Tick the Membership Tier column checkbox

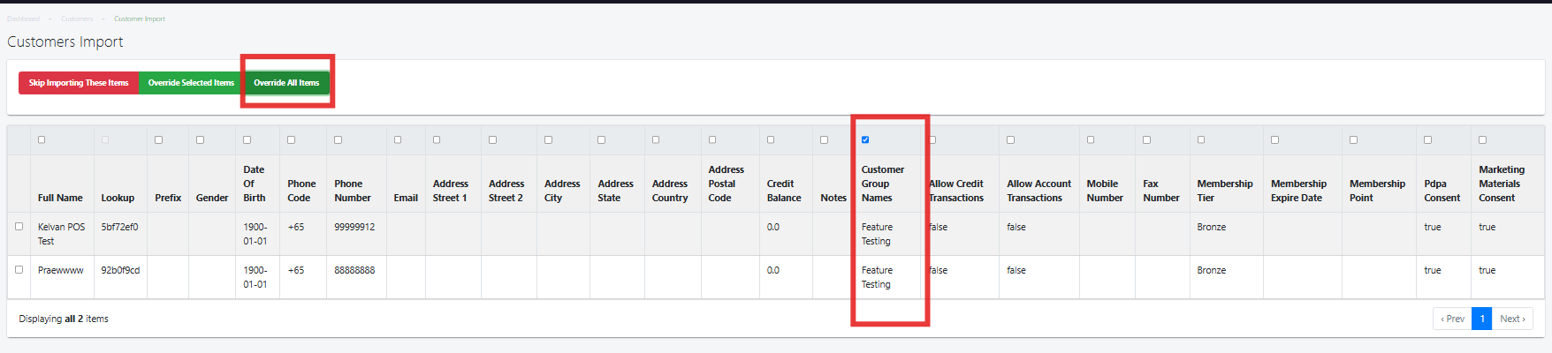1201,139
